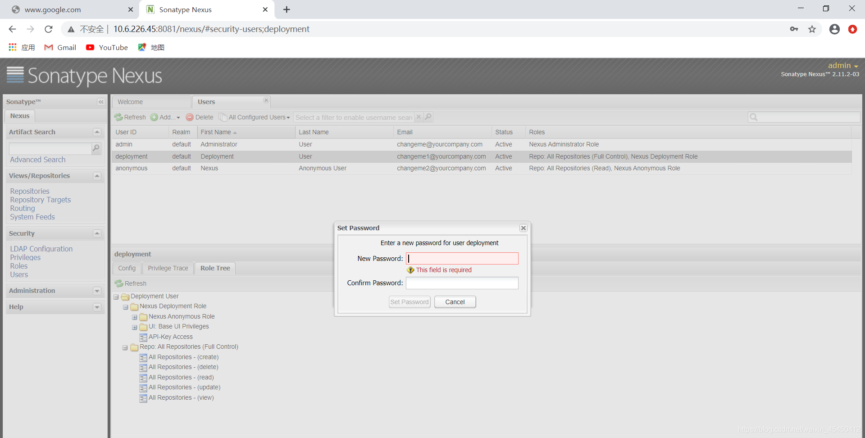Expand the Nexus Anonymous Role node

(x=134, y=317)
